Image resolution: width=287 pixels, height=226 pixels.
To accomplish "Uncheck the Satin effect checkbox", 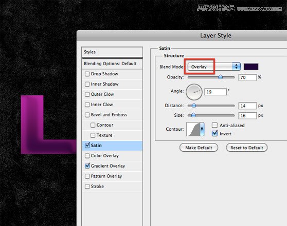I will (x=87, y=145).
